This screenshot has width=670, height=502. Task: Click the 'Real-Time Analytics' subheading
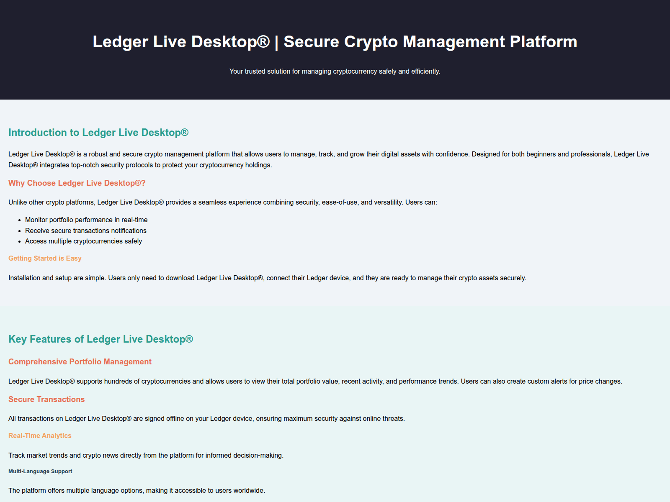[x=40, y=436]
